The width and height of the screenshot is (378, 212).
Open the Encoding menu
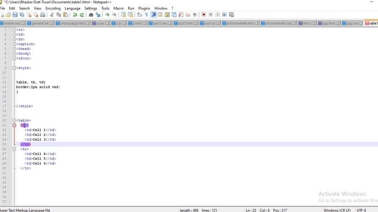pyautogui.click(x=53, y=8)
